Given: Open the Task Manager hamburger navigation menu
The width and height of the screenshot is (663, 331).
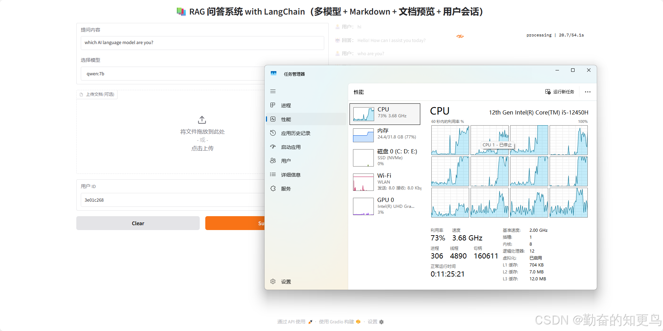Looking at the screenshot, I should pyautogui.click(x=273, y=92).
